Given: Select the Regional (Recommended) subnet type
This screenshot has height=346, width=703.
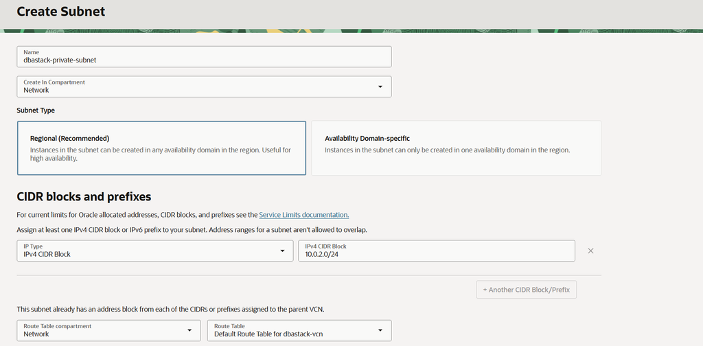Looking at the screenshot, I should (x=161, y=148).
